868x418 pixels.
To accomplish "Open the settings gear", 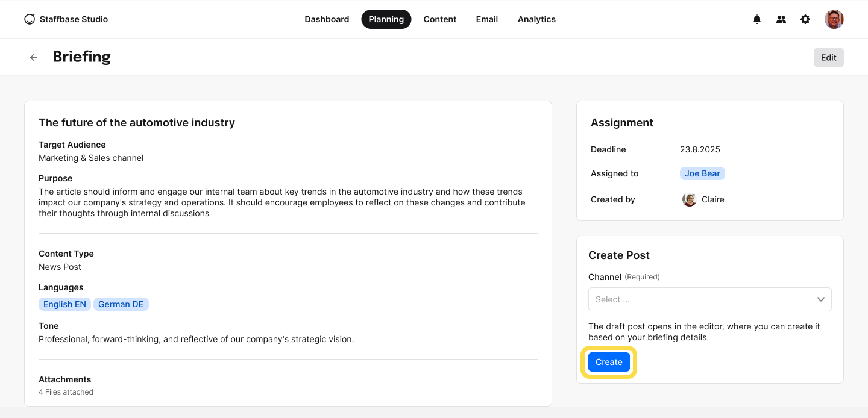I will [x=805, y=19].
